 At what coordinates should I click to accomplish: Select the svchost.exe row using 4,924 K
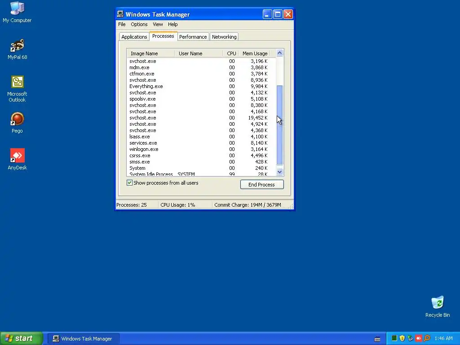(201, 124)
